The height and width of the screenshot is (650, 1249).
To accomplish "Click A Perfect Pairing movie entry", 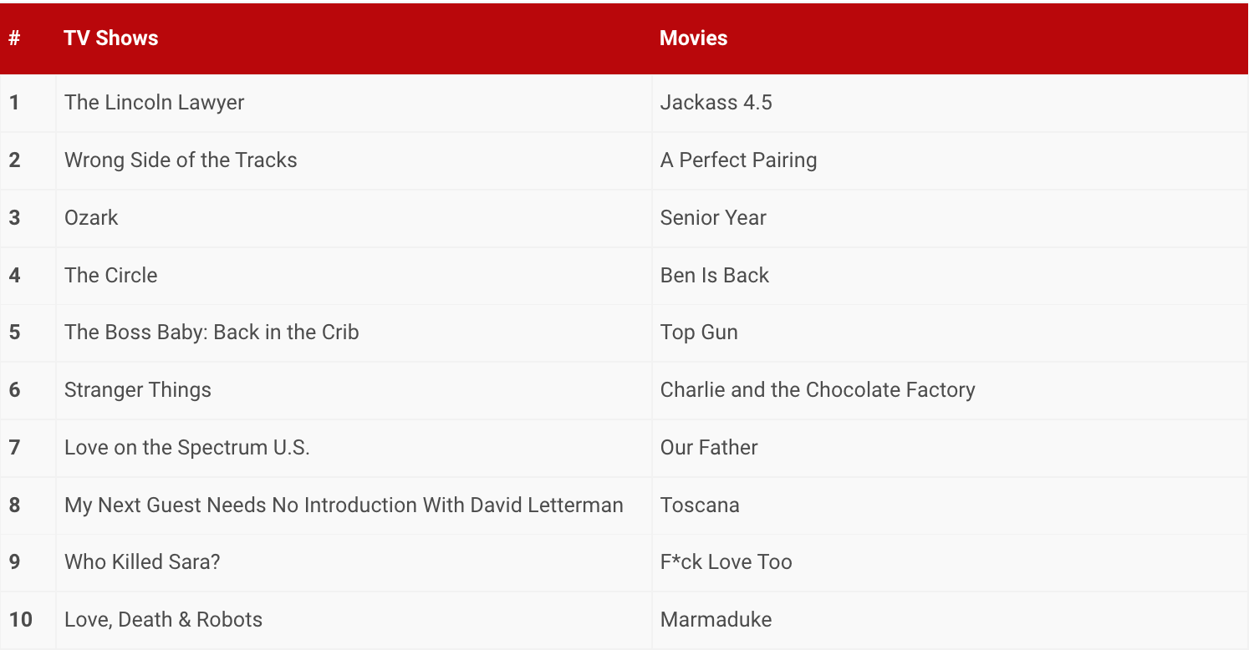I will [x=738, y=160].
